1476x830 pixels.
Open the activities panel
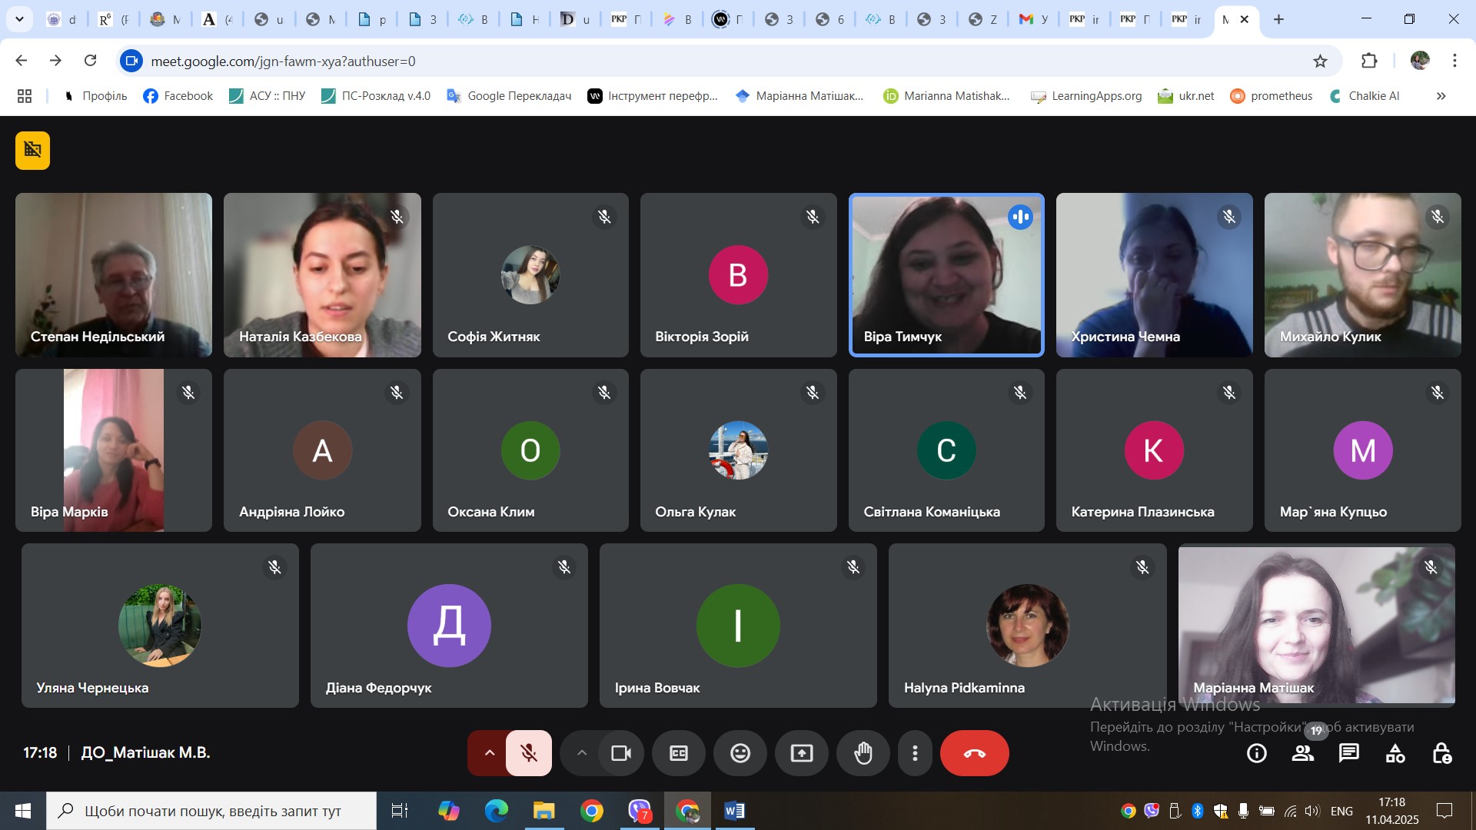point(1395,753)
